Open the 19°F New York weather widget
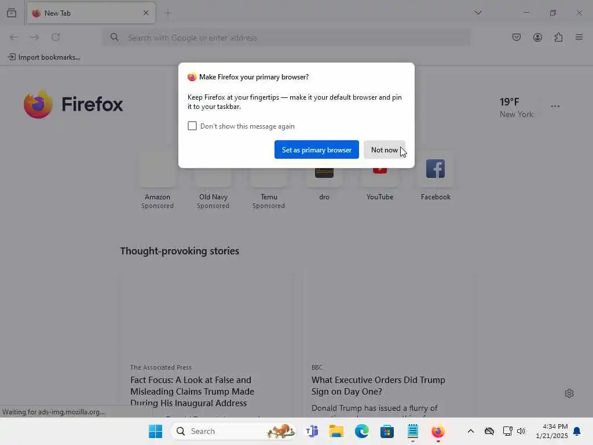The height and width of the screenshot is (445, 593). pos(516,107)
